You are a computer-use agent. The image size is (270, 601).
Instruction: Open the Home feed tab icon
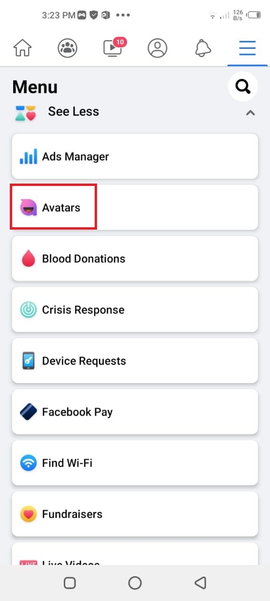(22, 47)
